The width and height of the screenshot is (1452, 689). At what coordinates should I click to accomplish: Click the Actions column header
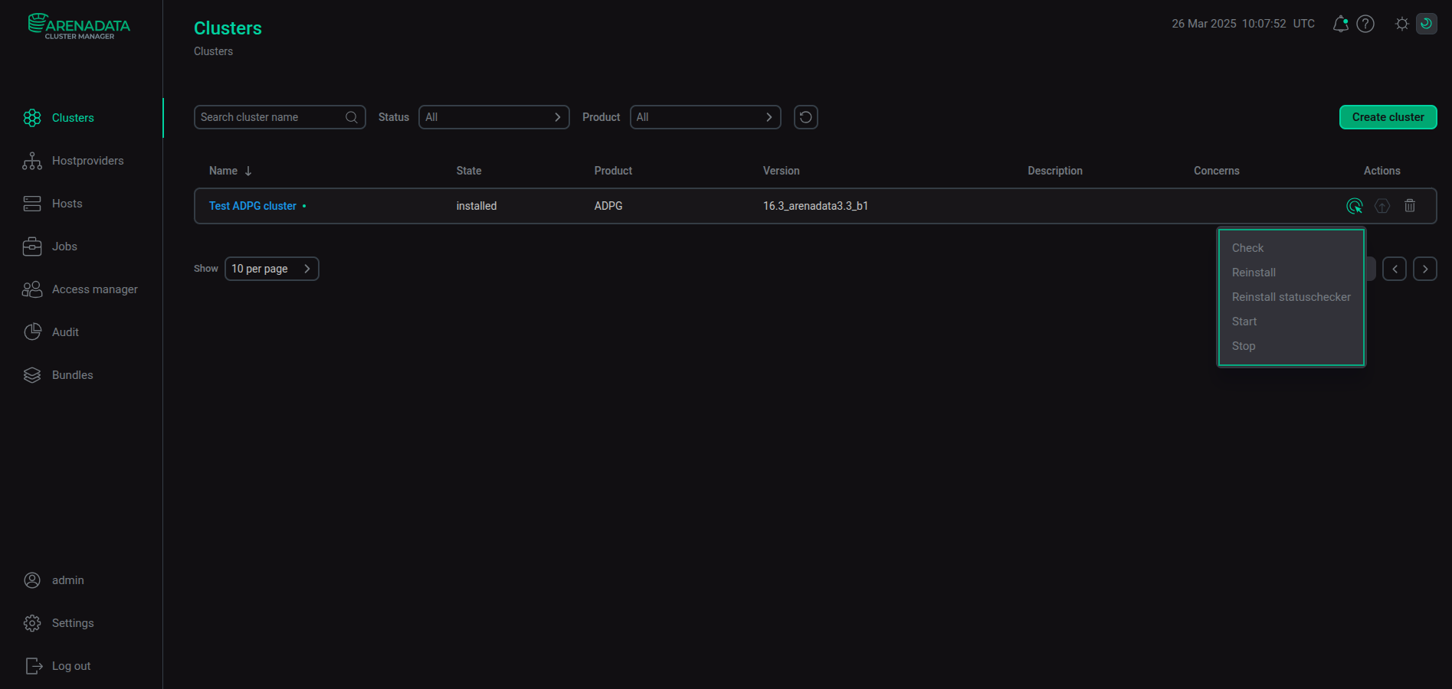tap(1382, 171)
